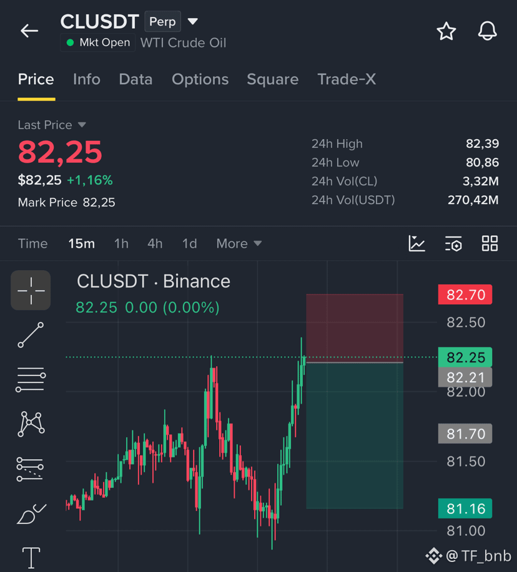Screen dimensions: 517x572
Task: Click the 24h Low value 80,86
Action: pyautogui.click(x=482, y=162)
